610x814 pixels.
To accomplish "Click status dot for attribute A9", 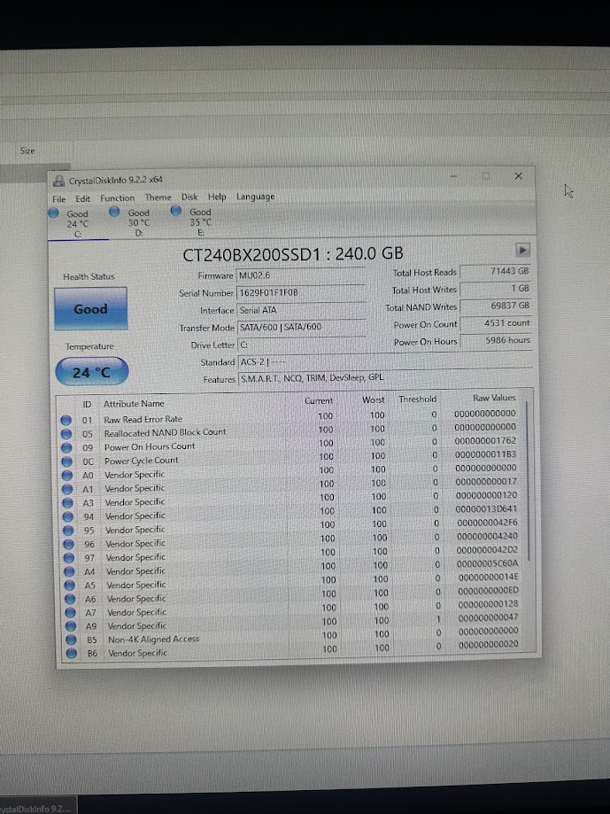I will pos(71,626).
